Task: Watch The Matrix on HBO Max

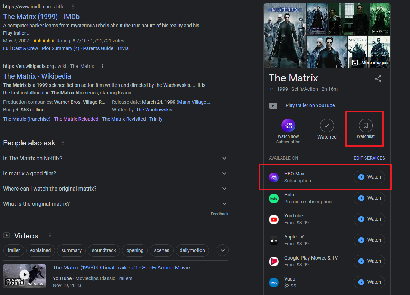Action: click(369, 177)
